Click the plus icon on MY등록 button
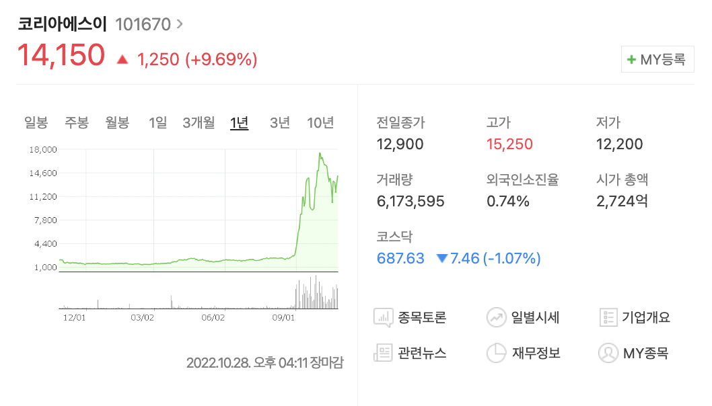Screen dimensions: 712x406 [633, 59]
